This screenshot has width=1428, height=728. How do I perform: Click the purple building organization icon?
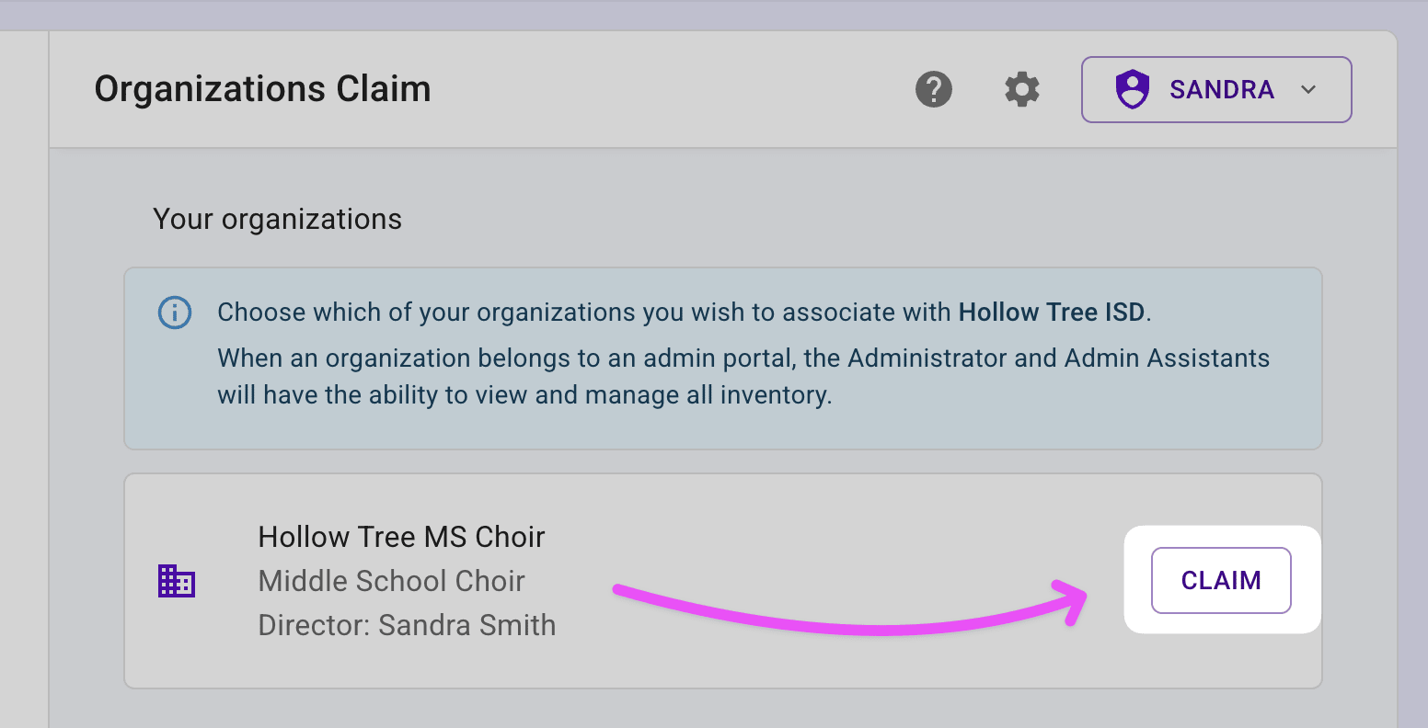click(177, 581)
